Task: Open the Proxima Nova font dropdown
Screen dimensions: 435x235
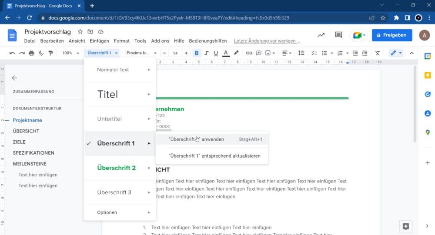Action: click(141, 53)
